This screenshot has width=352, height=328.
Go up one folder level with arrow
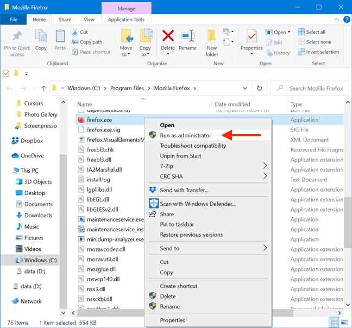point(43,88)
